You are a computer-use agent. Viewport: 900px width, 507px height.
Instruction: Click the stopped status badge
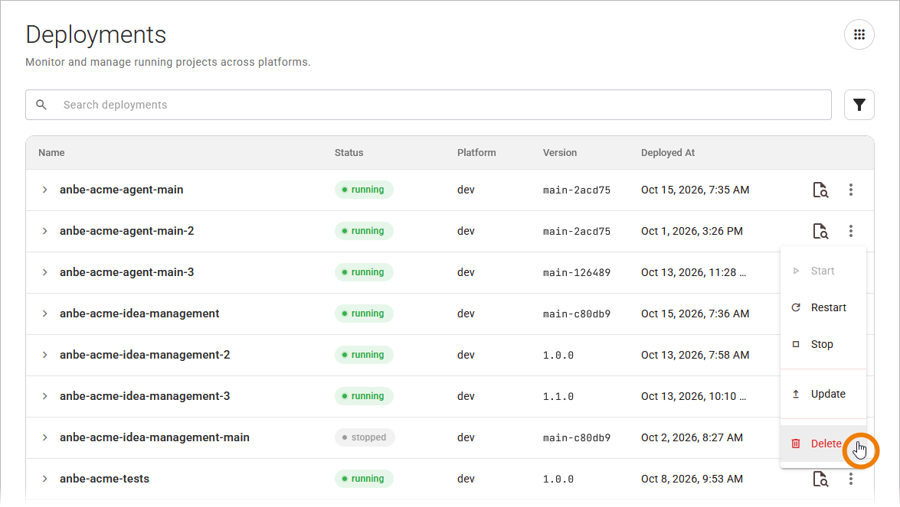click(x=365, y=437)
